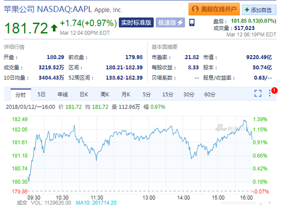Click day range 180.21-182.39

[124, 67]
